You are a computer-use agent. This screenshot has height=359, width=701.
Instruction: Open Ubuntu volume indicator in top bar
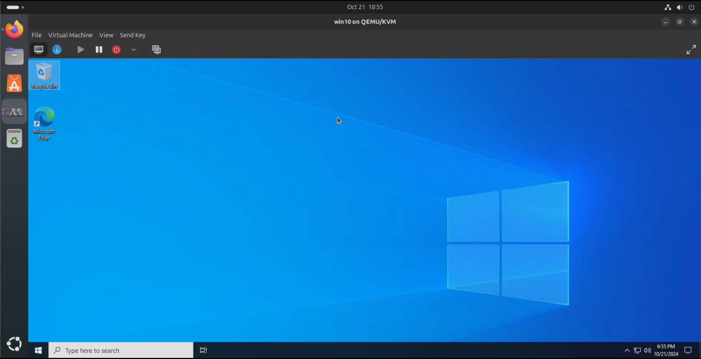pyautogui.click(x=679, y=7)
